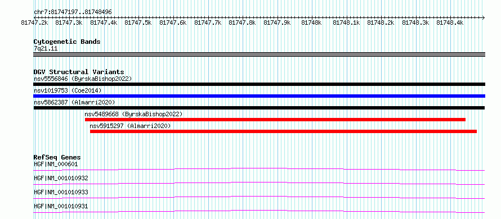Click the magenta HGF|NM_001010932 transcript line

click(259, 183)
